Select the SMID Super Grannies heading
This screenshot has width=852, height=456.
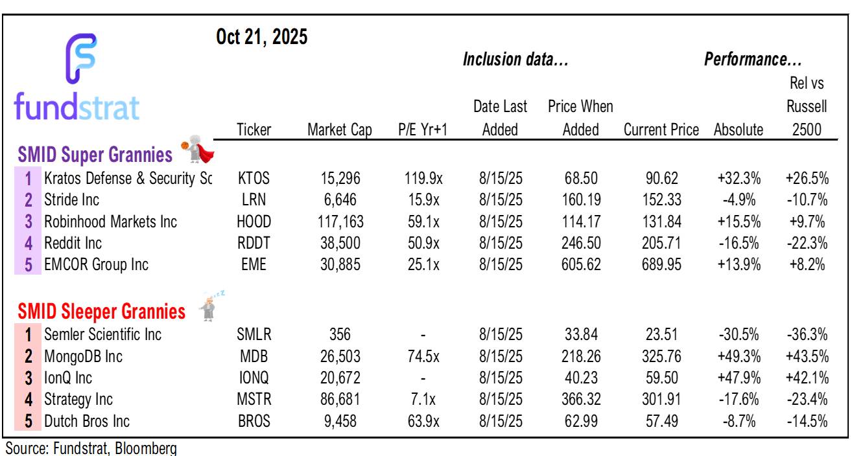95,155
